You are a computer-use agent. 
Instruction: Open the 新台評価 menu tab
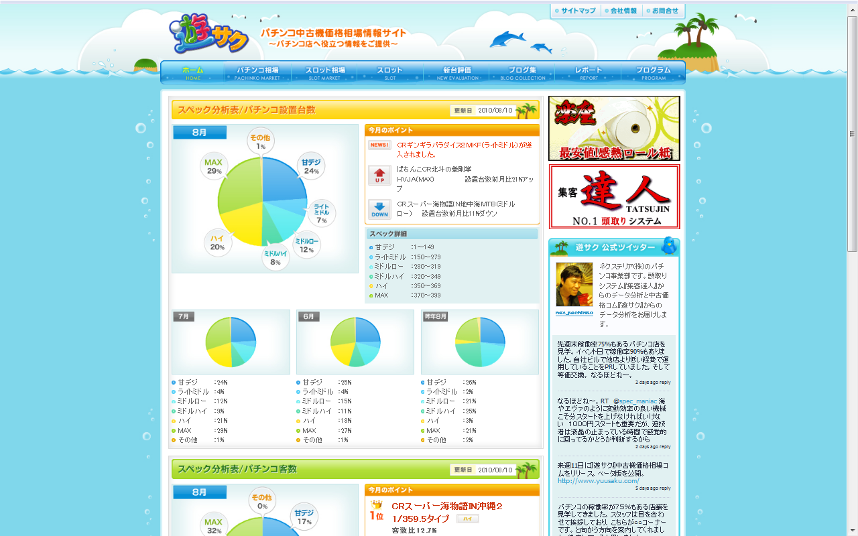tap(456, 72)
